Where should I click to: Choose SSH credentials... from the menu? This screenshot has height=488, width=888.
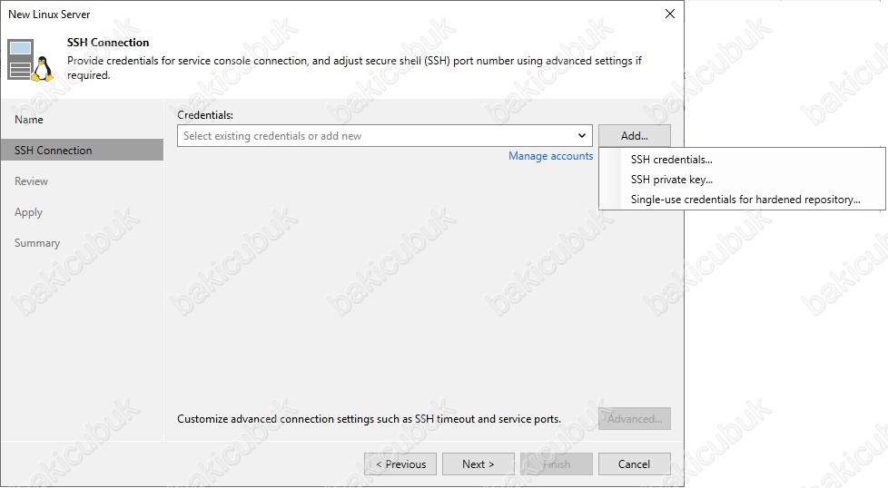point(671,160)
